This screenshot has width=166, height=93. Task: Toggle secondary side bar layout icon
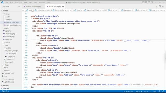(149, 2)
